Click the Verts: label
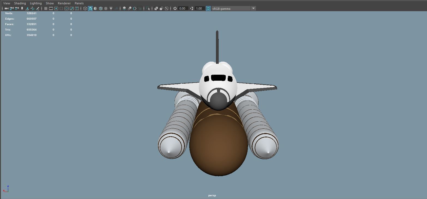Viewport: 427px width, 199px height. (9, 13)
